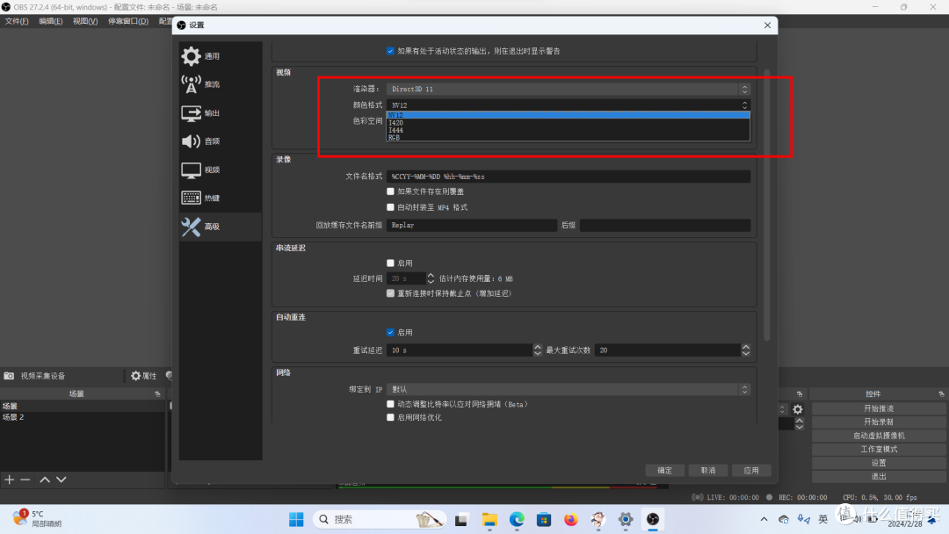Open the weather widget showing 5°C
The width and height of the screenshot is (949, 534).
(x=38, y=518)
